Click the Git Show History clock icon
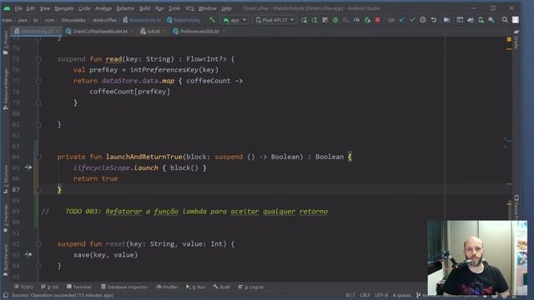 423,20
